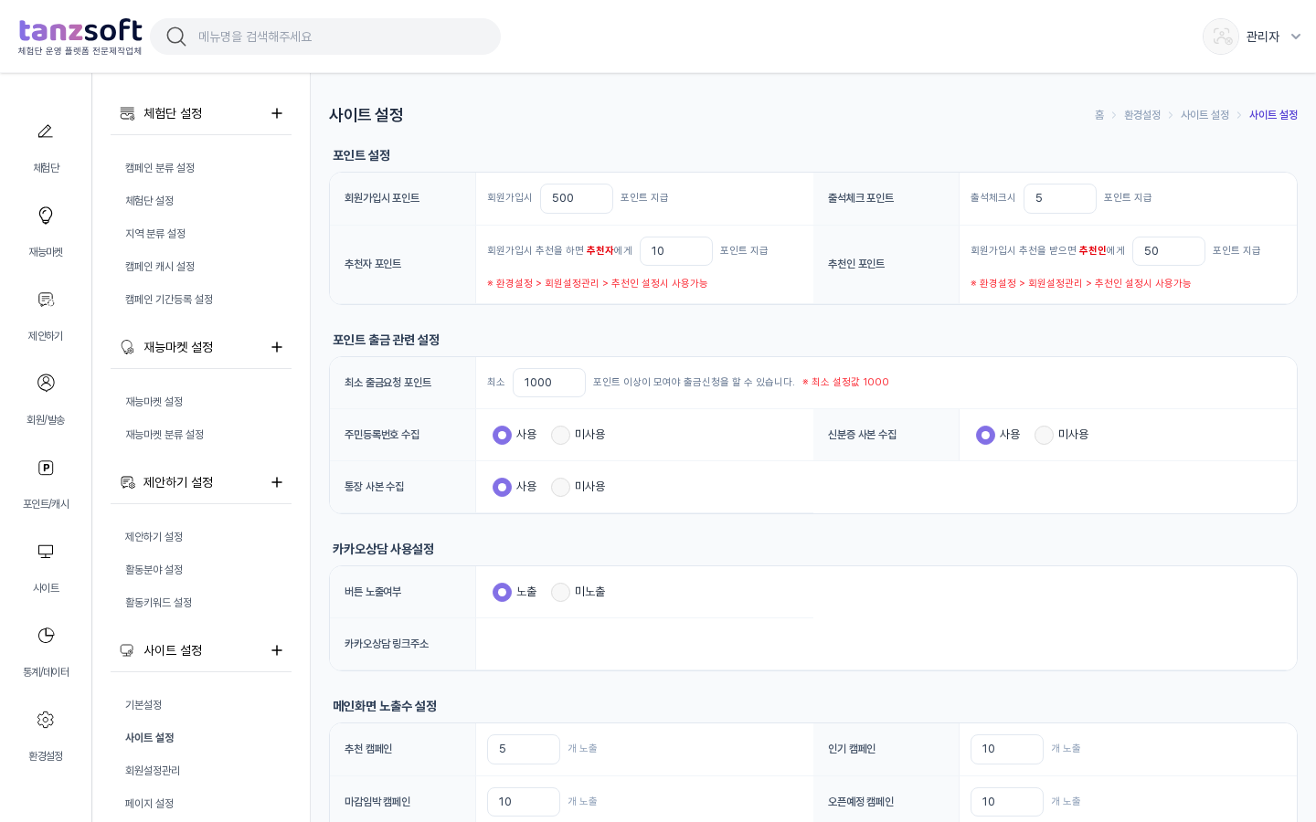Click the tanzsoft logo
1316x822 pixels.
pos(80,37)
